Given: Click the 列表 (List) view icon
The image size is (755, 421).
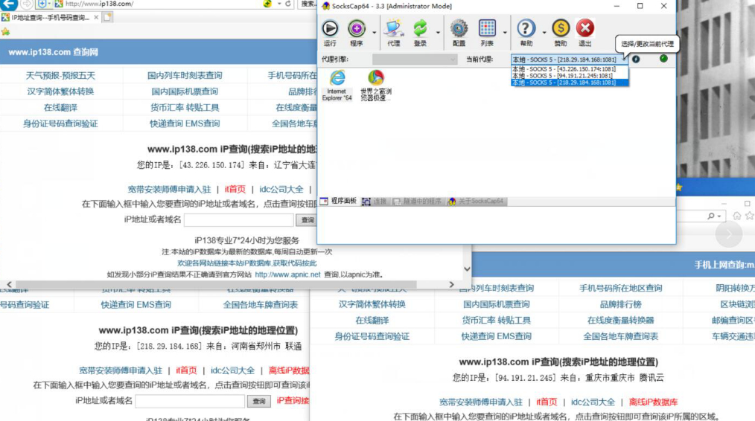Looking at the screenshot, I should [x=487, y=28].
